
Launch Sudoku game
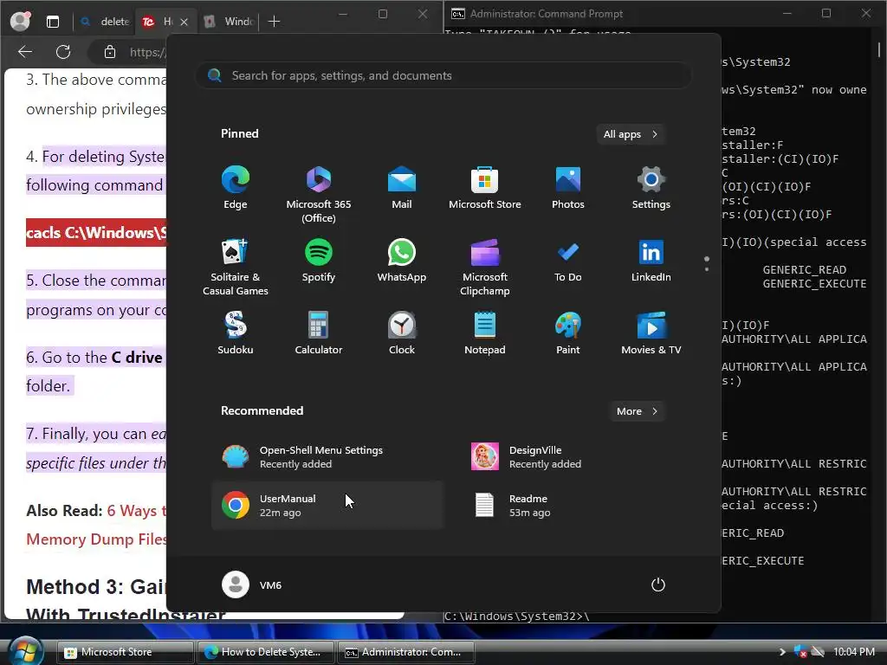click(x=236, y=333)
